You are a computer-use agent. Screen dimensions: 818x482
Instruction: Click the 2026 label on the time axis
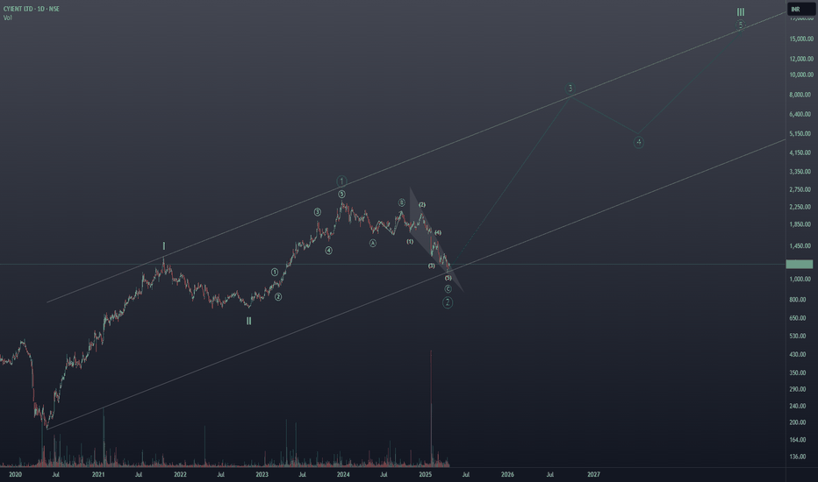point(507,475)
